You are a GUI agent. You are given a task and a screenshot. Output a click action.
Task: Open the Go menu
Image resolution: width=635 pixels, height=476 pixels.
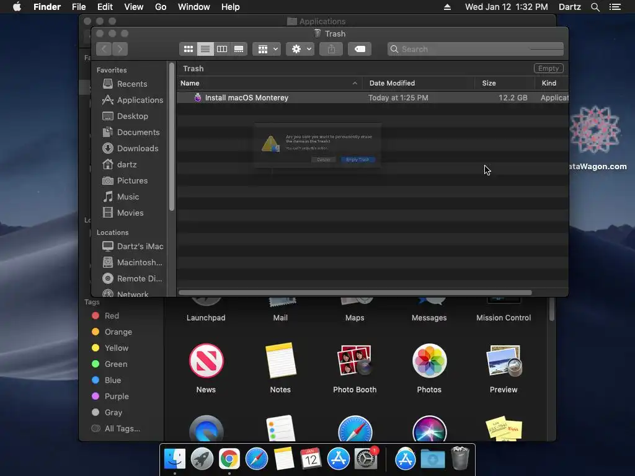tap(161, 7)
